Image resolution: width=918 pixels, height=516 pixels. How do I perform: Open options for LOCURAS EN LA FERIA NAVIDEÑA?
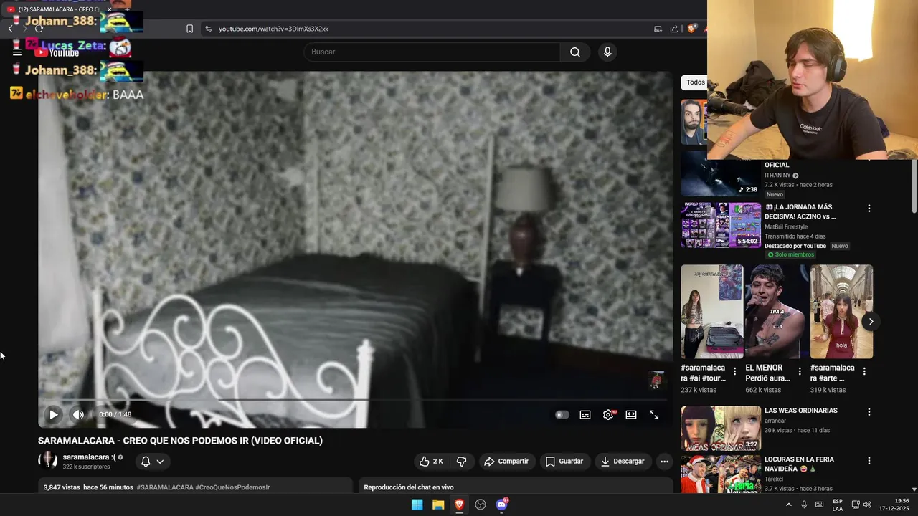click(869, 461)
